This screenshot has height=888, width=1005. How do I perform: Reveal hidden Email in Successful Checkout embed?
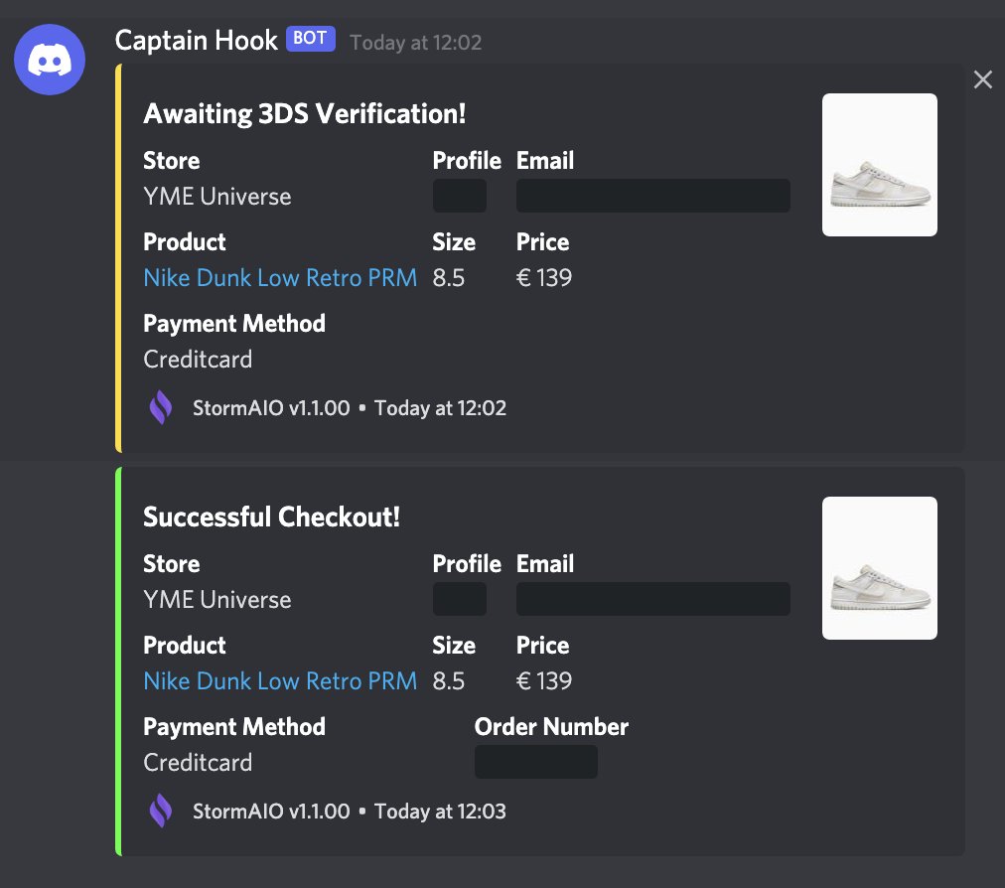pos(653,599)
